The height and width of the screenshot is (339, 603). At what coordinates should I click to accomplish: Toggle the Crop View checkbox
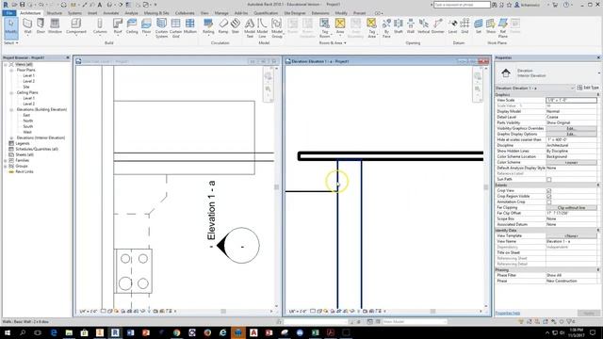click(x=548, y=190)
